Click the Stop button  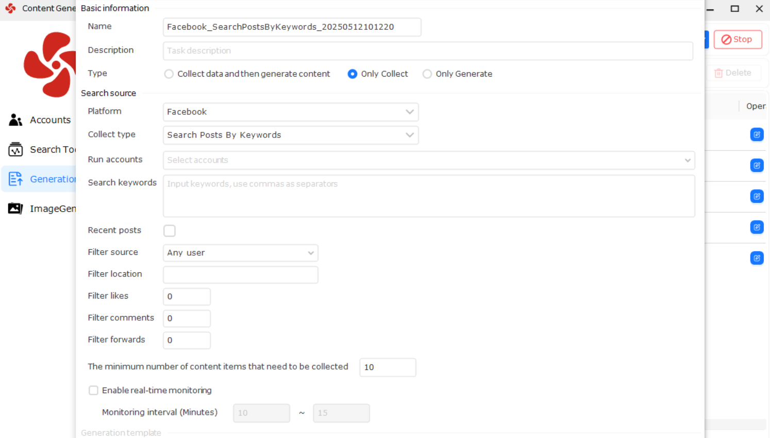coord(738,40)
